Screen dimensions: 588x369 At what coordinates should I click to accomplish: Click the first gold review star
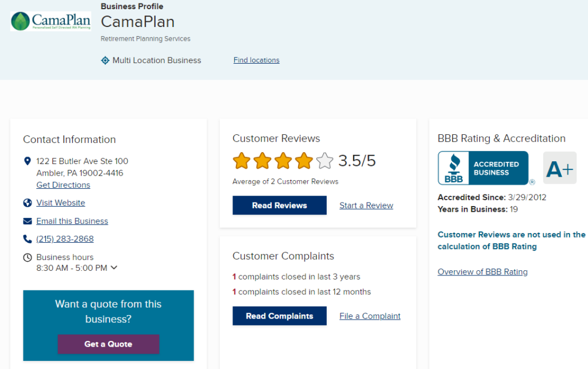pyautogui.click(x=242, y=161)
